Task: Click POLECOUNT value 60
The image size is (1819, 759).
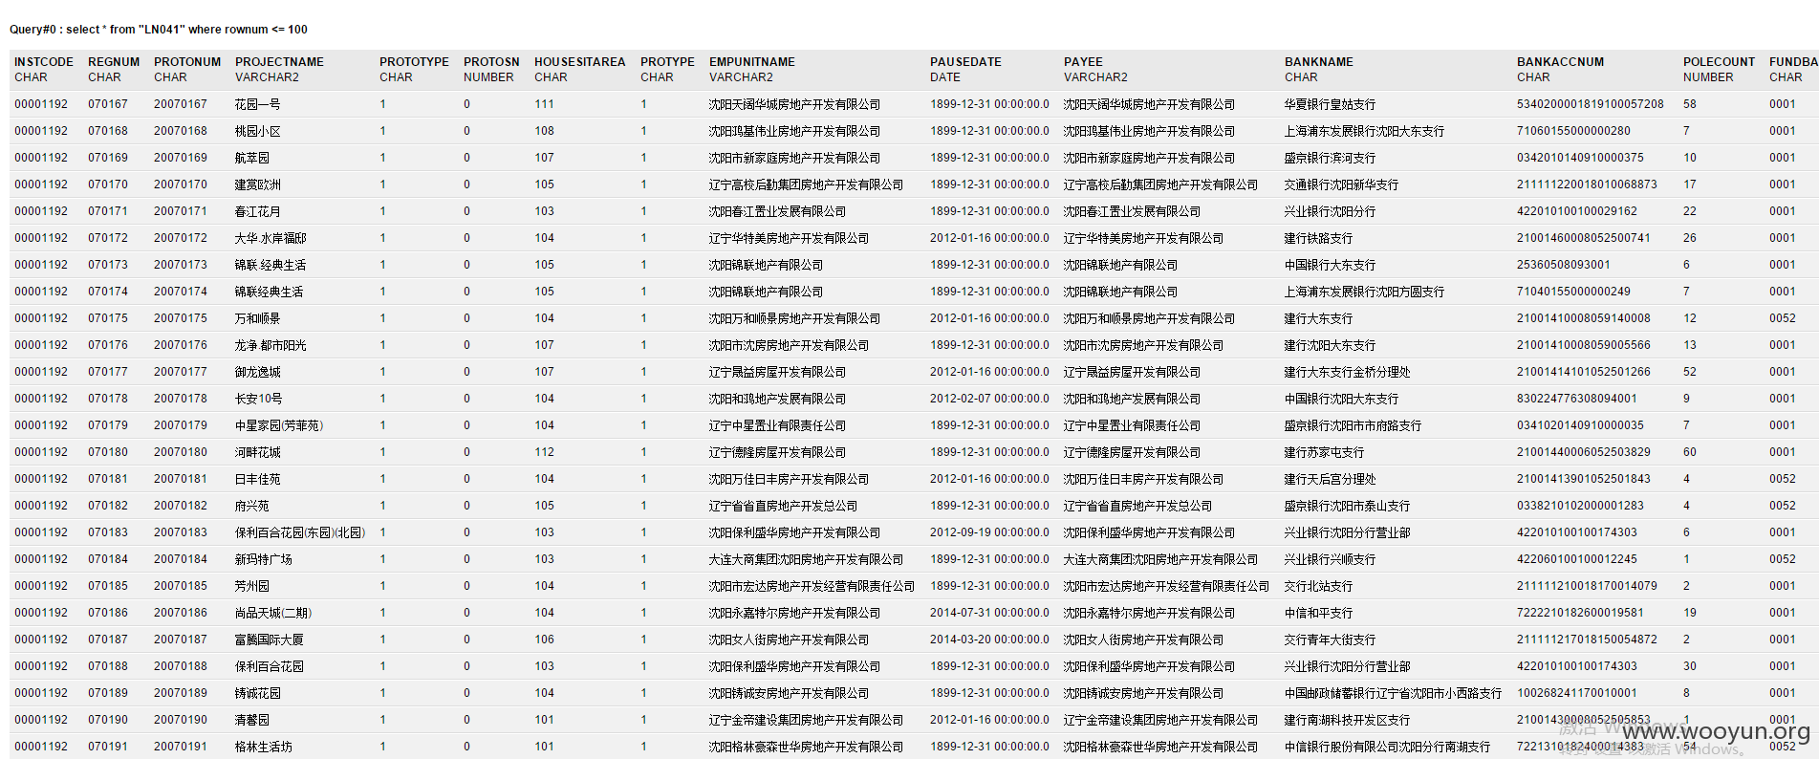Action: click(1690, 452)
